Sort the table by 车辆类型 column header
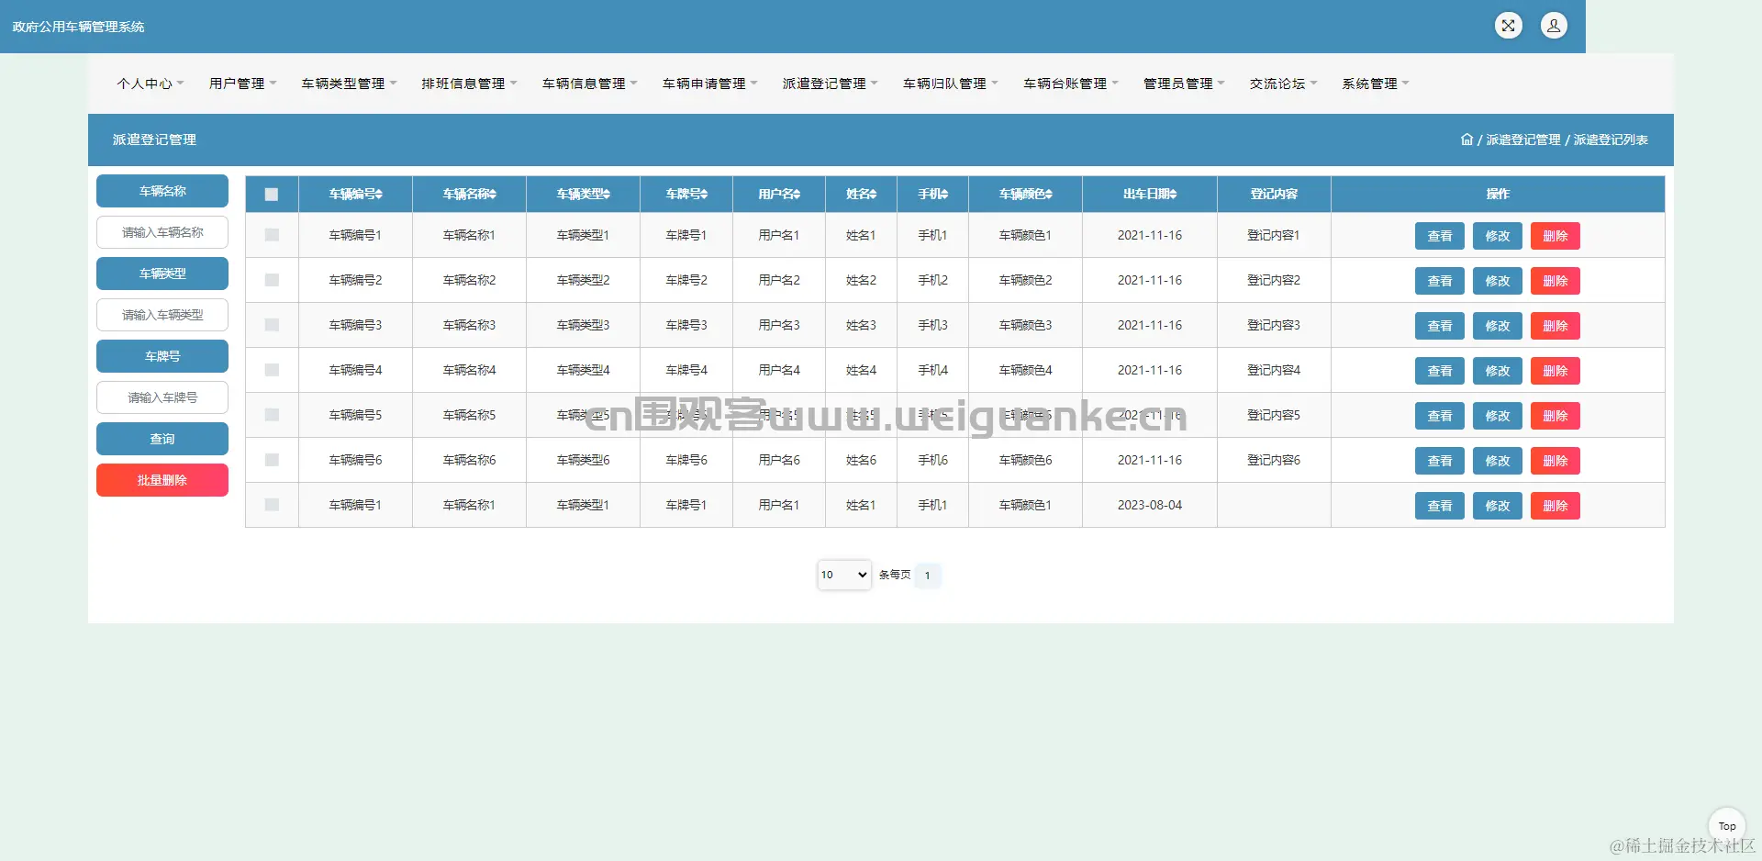This screenshot has height=861, width=1762. point(583,194)
